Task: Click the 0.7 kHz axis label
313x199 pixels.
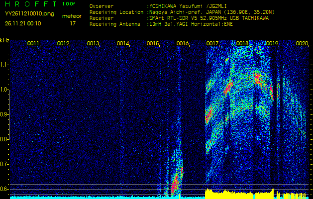Action: (x=3, y=164)
